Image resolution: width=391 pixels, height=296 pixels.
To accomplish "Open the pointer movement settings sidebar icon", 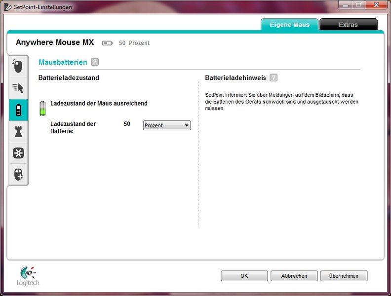I will pyautogui.click(x=18, y=88).
